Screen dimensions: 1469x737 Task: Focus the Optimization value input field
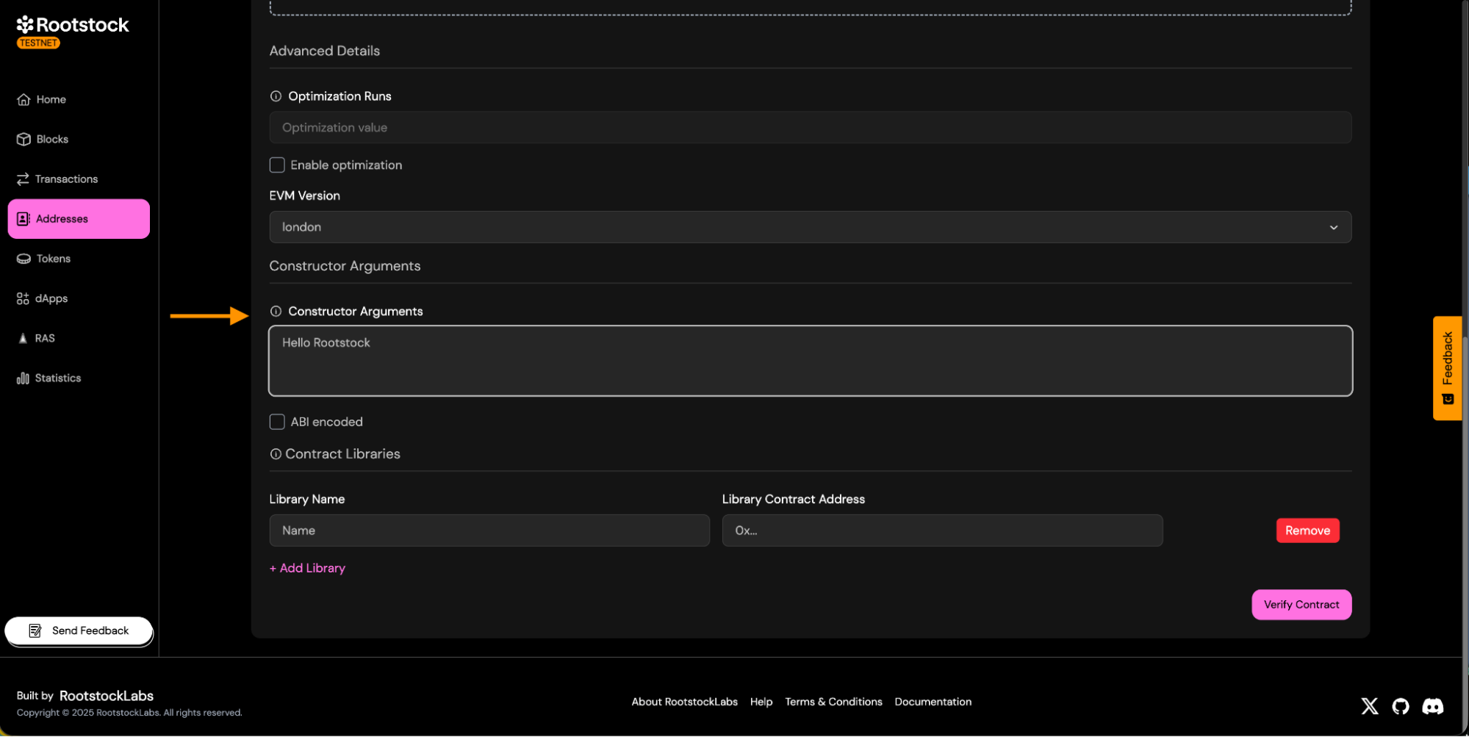808,128
